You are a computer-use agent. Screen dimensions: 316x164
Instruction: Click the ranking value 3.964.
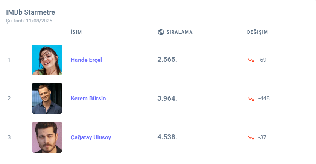coord(167,98)
